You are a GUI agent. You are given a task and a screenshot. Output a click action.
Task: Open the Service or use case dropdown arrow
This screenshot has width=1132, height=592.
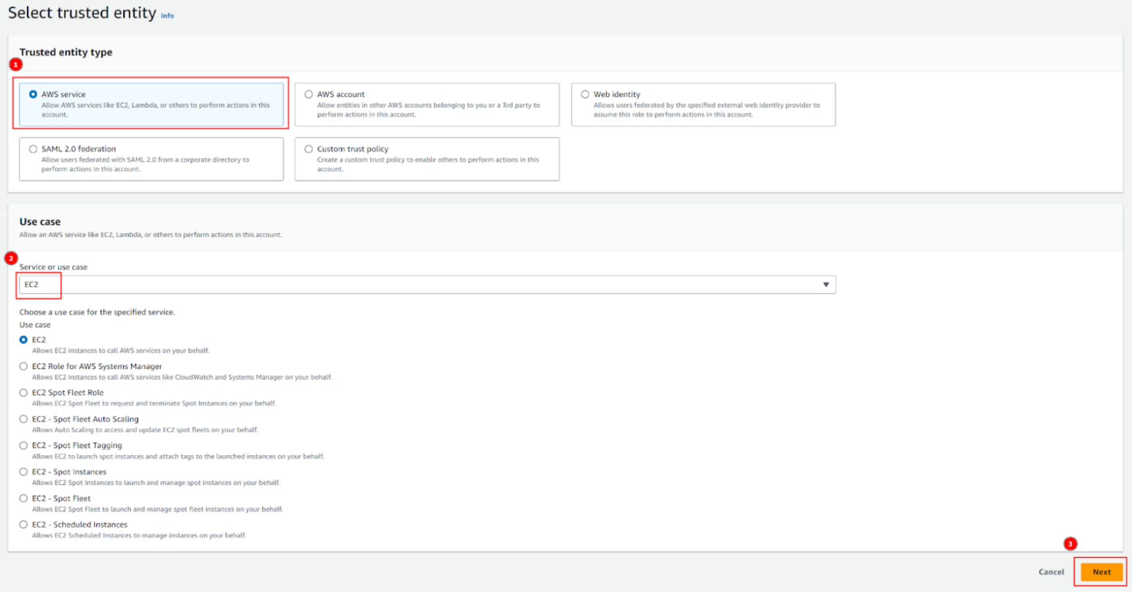(826, 284)
